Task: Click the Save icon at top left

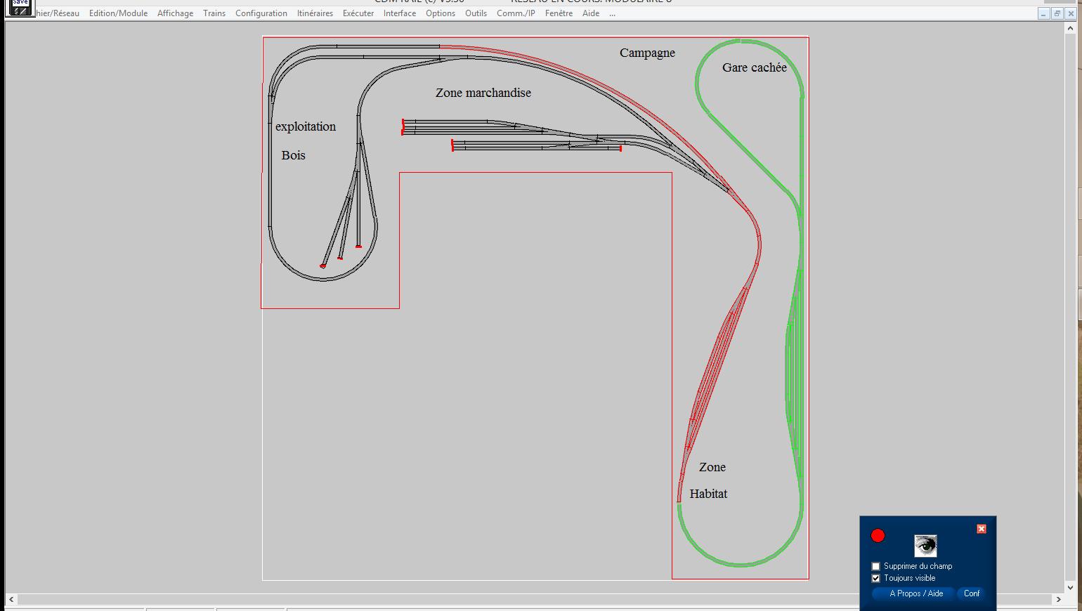Action: pyautogui.click(x=20, y=7)
